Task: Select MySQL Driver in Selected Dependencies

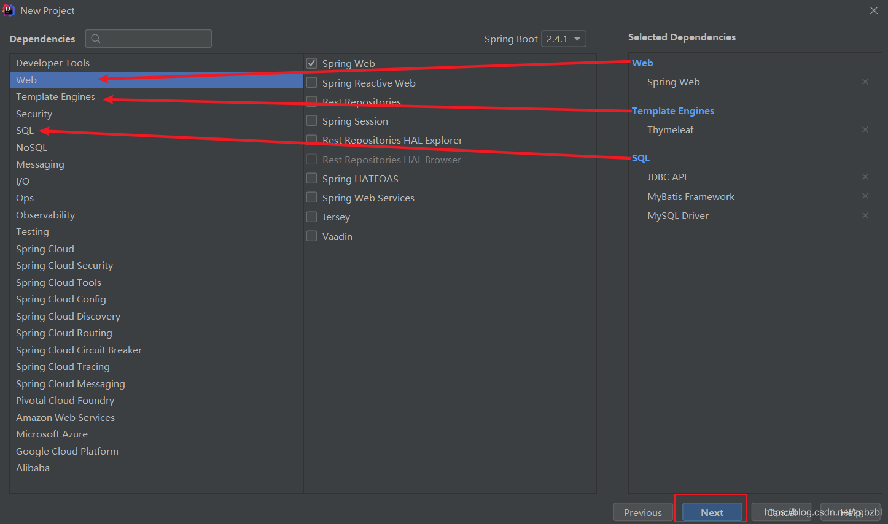Action: 678,215
